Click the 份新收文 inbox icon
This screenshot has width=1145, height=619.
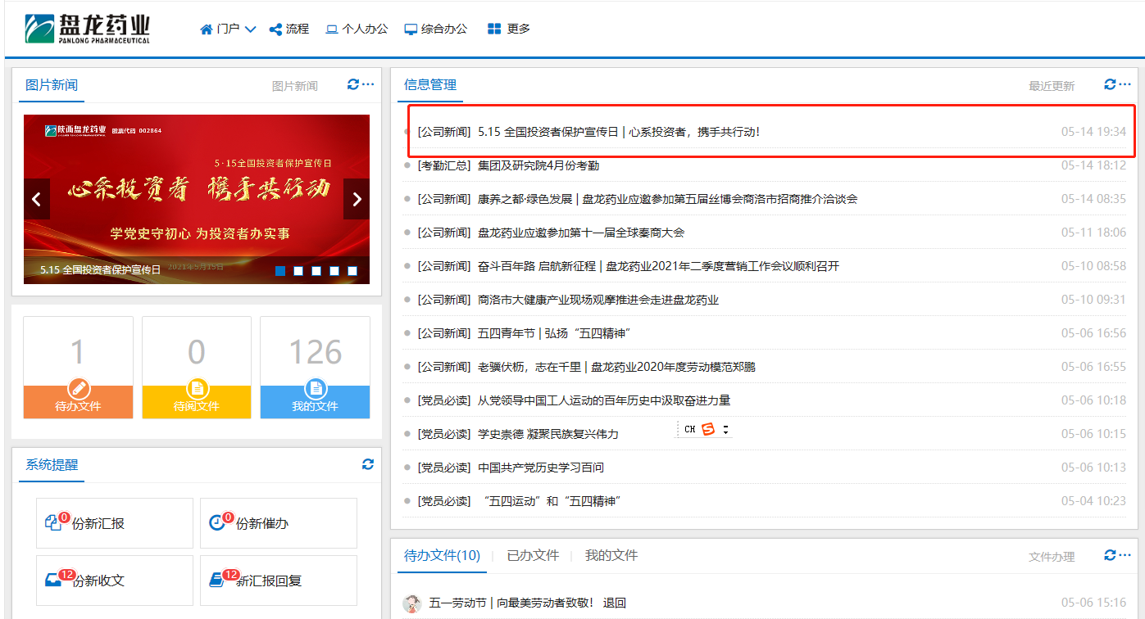(53, 580)
